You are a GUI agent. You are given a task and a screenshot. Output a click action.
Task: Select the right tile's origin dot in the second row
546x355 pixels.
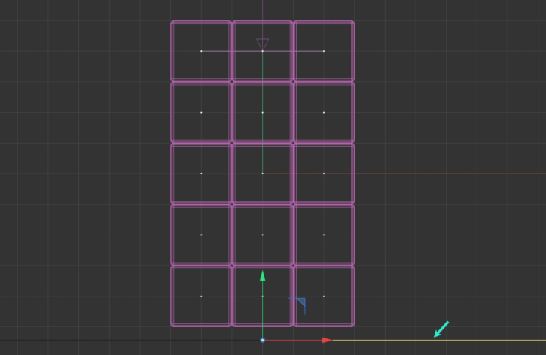click(x=324, y=112)
